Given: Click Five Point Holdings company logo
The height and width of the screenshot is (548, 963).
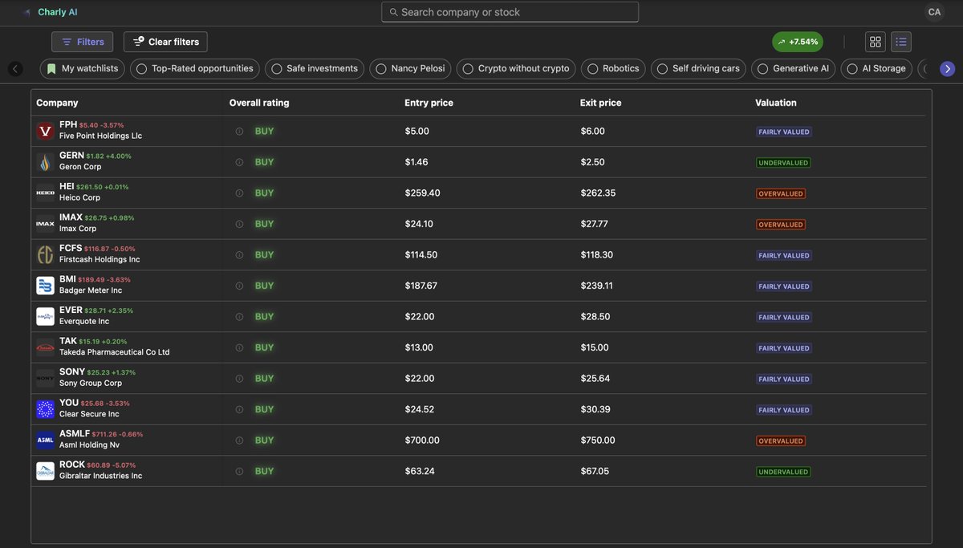Looking at the screenshot, I should pyautogui.click(x=46, y=131).
